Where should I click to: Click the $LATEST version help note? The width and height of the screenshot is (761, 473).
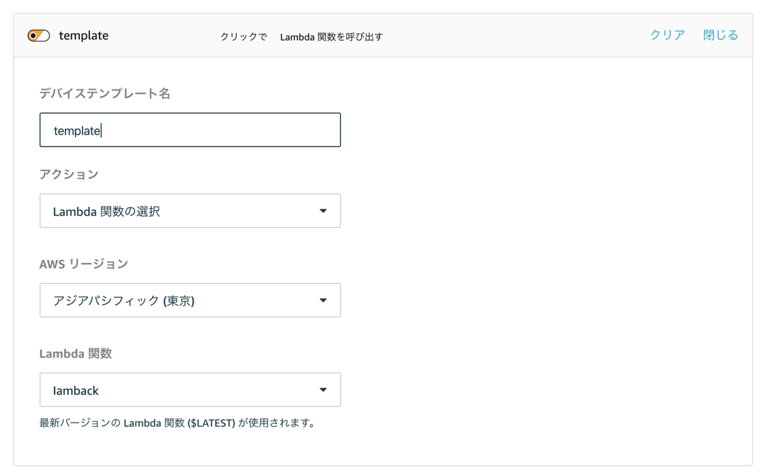(178, 423)
